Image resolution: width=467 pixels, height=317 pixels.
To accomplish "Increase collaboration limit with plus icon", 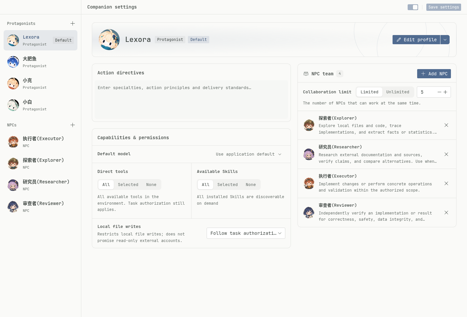I will (445, 92).
